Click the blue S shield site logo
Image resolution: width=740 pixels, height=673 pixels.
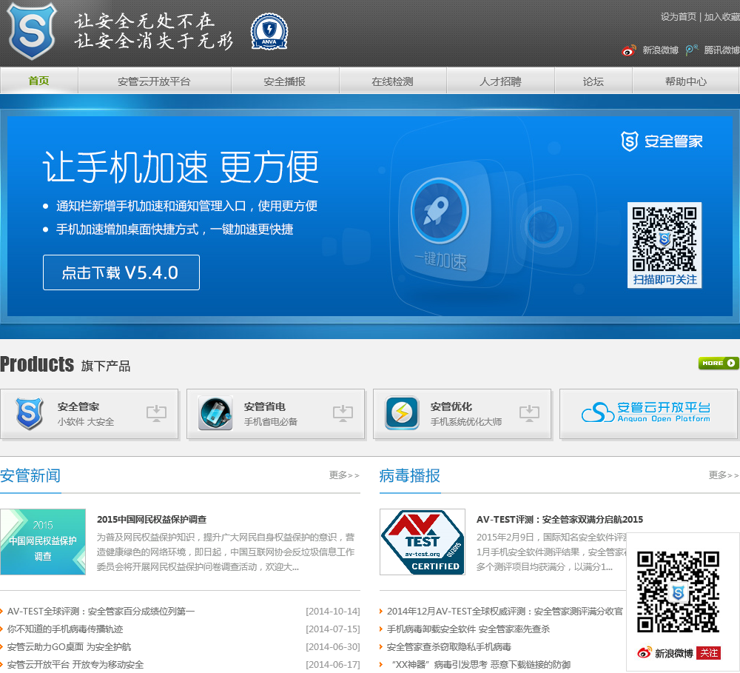[x=32, y=31]
